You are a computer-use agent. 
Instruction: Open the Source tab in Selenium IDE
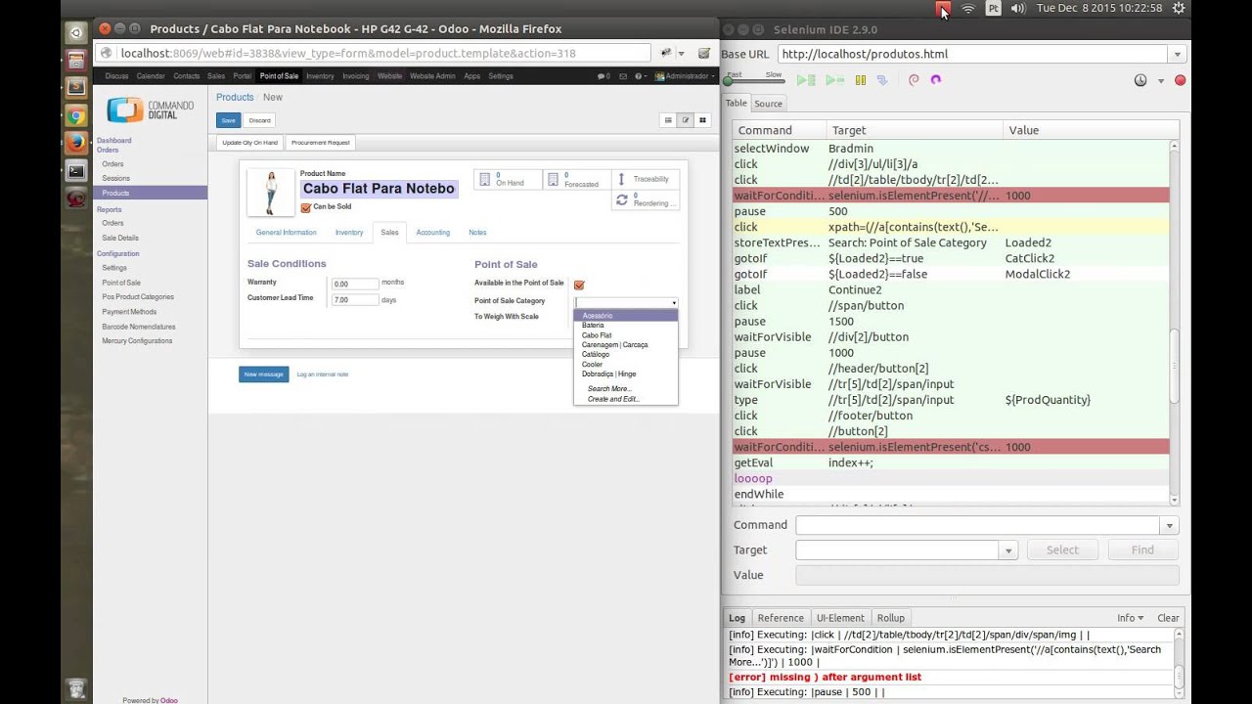[768, 104]
